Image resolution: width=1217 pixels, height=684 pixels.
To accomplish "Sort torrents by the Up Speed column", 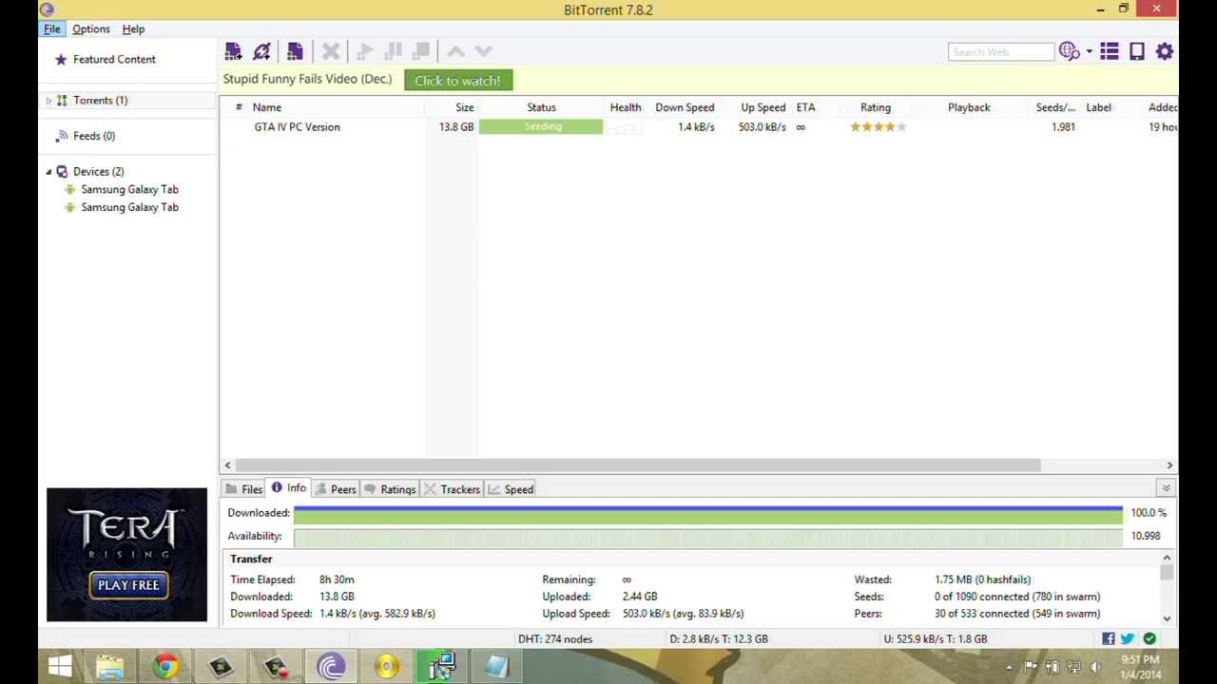I will [763, 107].
